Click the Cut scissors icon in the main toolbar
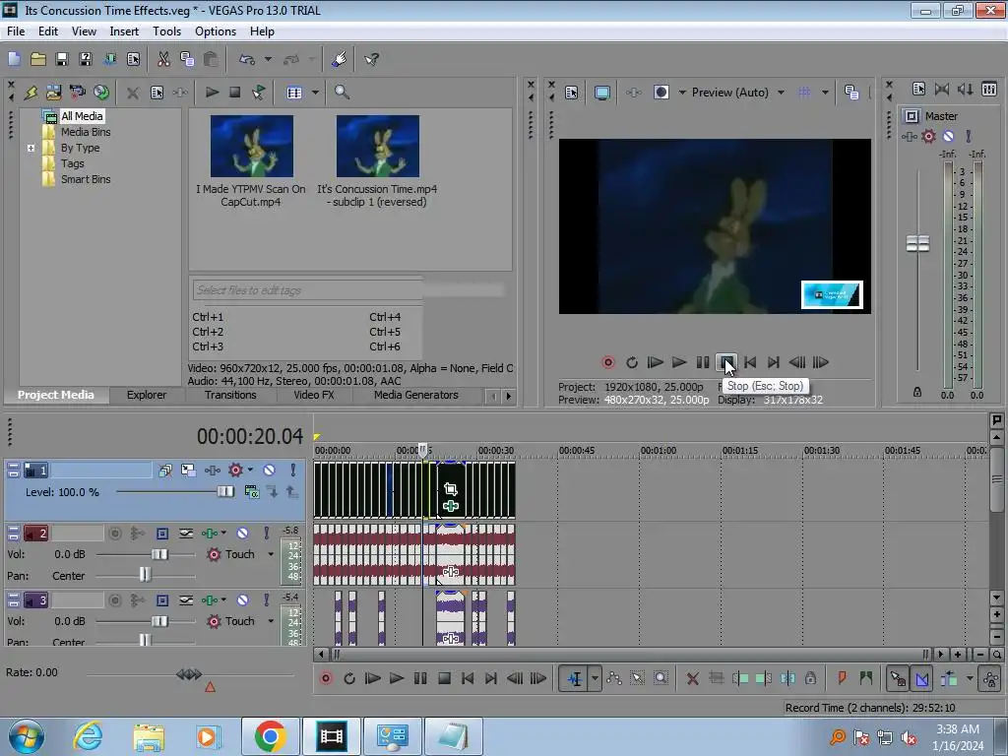The image size is (1008, 756). tap(163, 59)
